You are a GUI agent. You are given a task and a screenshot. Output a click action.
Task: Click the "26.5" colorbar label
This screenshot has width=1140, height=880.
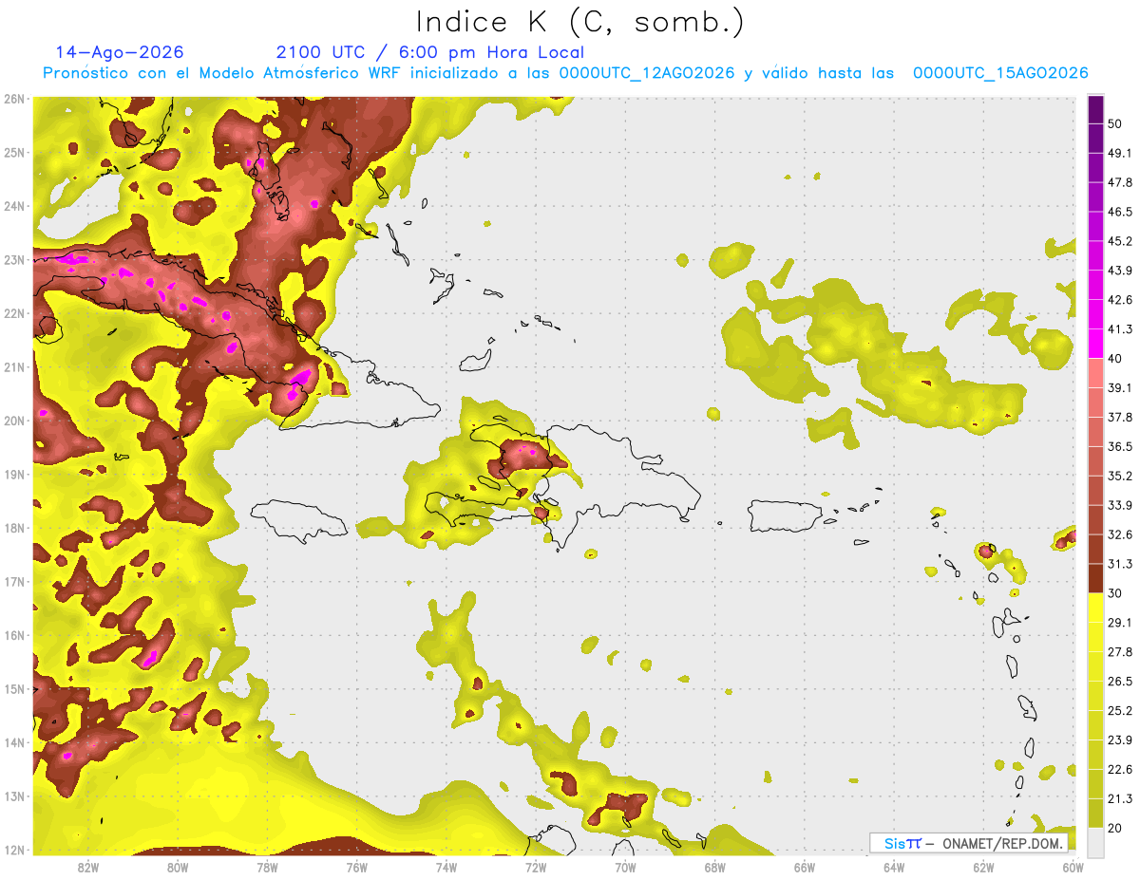[1119, 682]
